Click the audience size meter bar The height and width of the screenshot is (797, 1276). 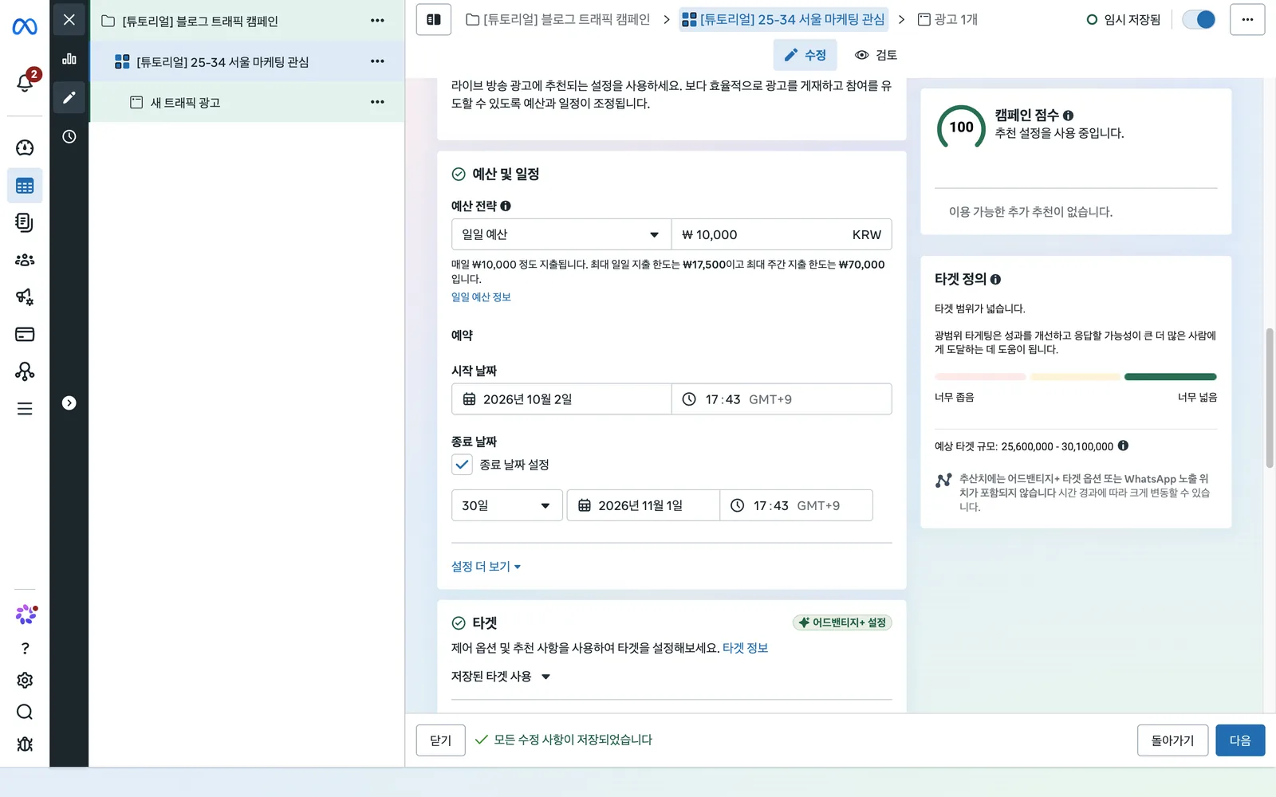pos(1076,377)
